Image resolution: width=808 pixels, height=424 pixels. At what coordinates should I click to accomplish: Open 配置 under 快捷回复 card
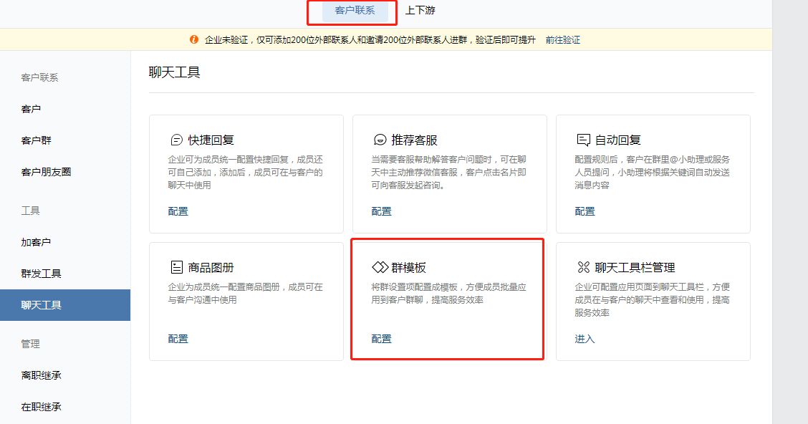click(178, 211)
